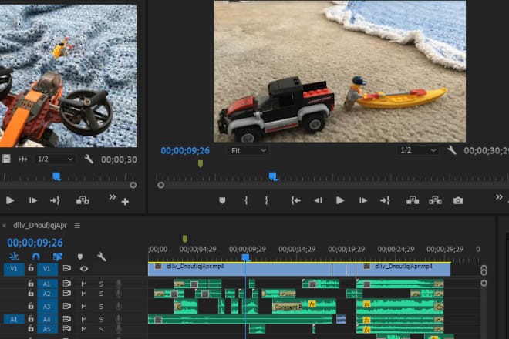
Task: Toggle A1 track lock
Action: coord(31,284)
